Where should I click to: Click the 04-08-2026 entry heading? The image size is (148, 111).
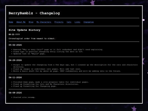coord(15,93)
